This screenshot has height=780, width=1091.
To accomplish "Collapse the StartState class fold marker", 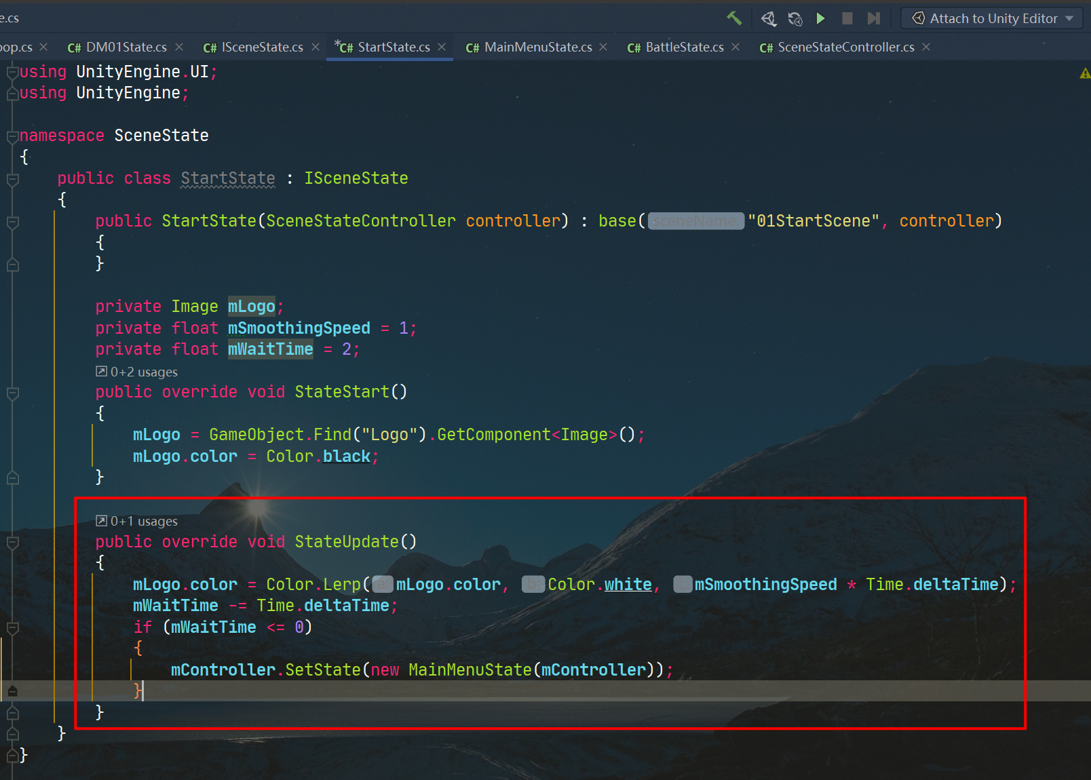I will 12,179.
